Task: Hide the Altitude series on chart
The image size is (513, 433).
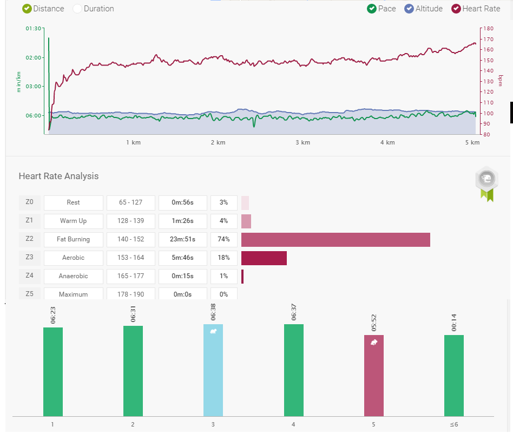Action: tap(410, 9)
